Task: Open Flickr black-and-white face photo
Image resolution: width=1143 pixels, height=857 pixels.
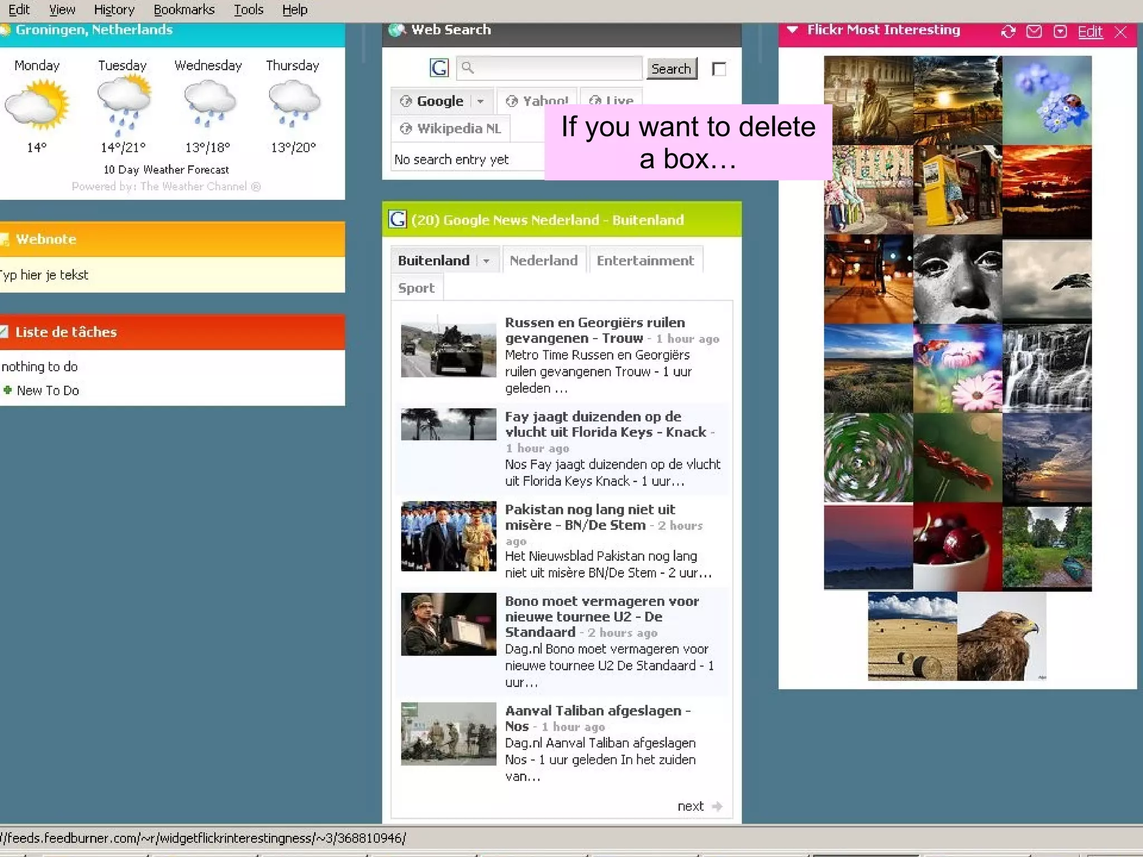Action: coord(958,279)
